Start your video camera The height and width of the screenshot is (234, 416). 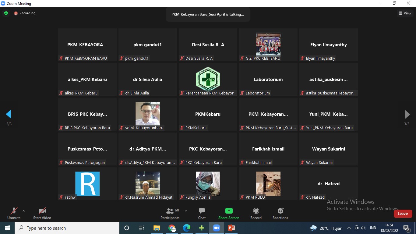(x=42, y=213)
